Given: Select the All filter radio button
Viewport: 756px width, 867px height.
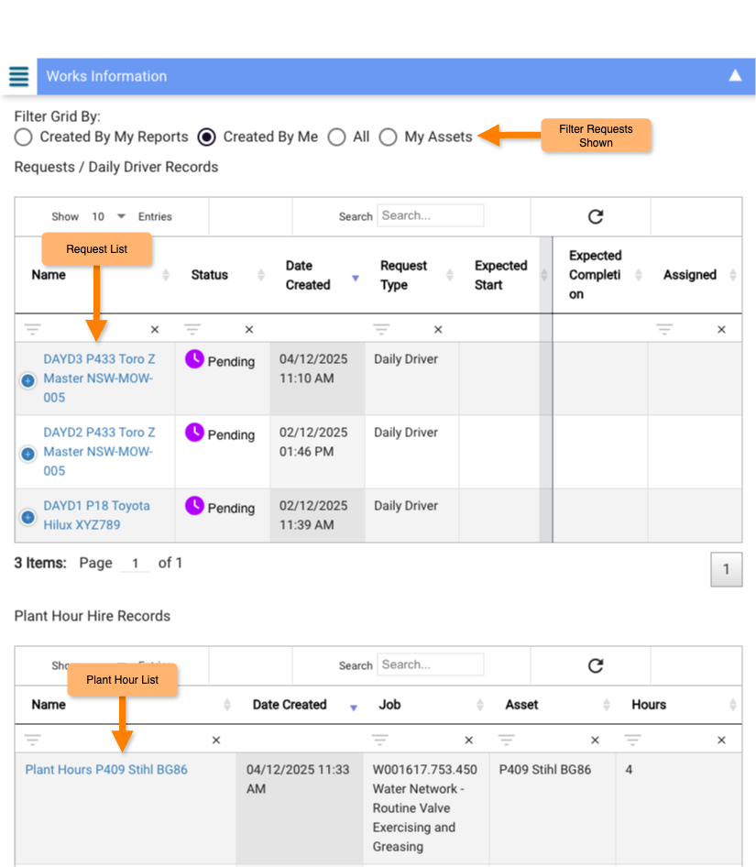Looking at the screenshot, I should (x=337, y=137).
